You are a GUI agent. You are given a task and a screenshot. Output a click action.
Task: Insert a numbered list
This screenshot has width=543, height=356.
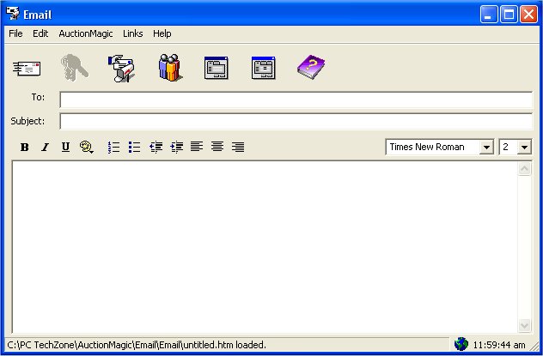coord(113,147)
